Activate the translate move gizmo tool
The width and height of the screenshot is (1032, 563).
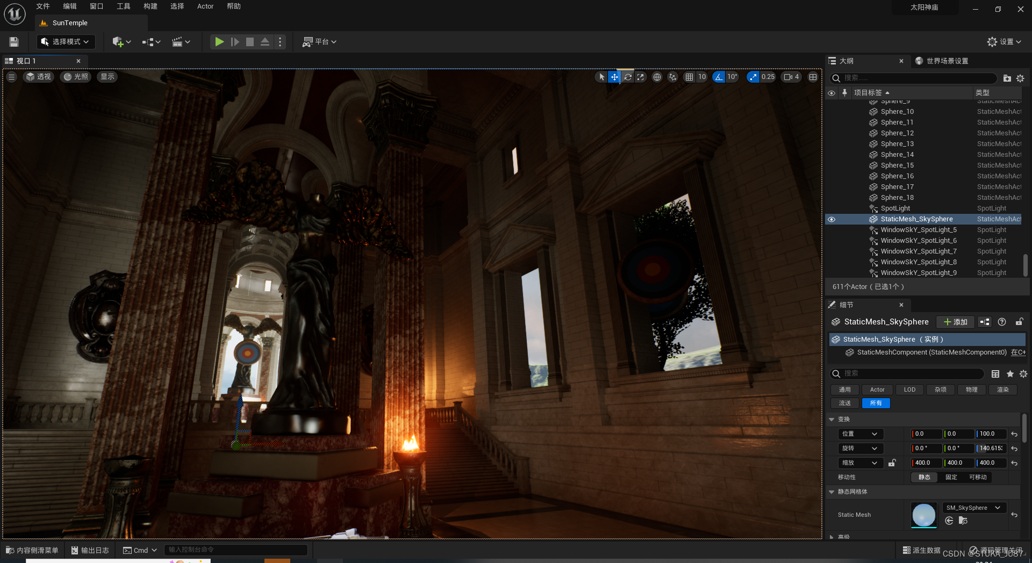pos(614,77)
